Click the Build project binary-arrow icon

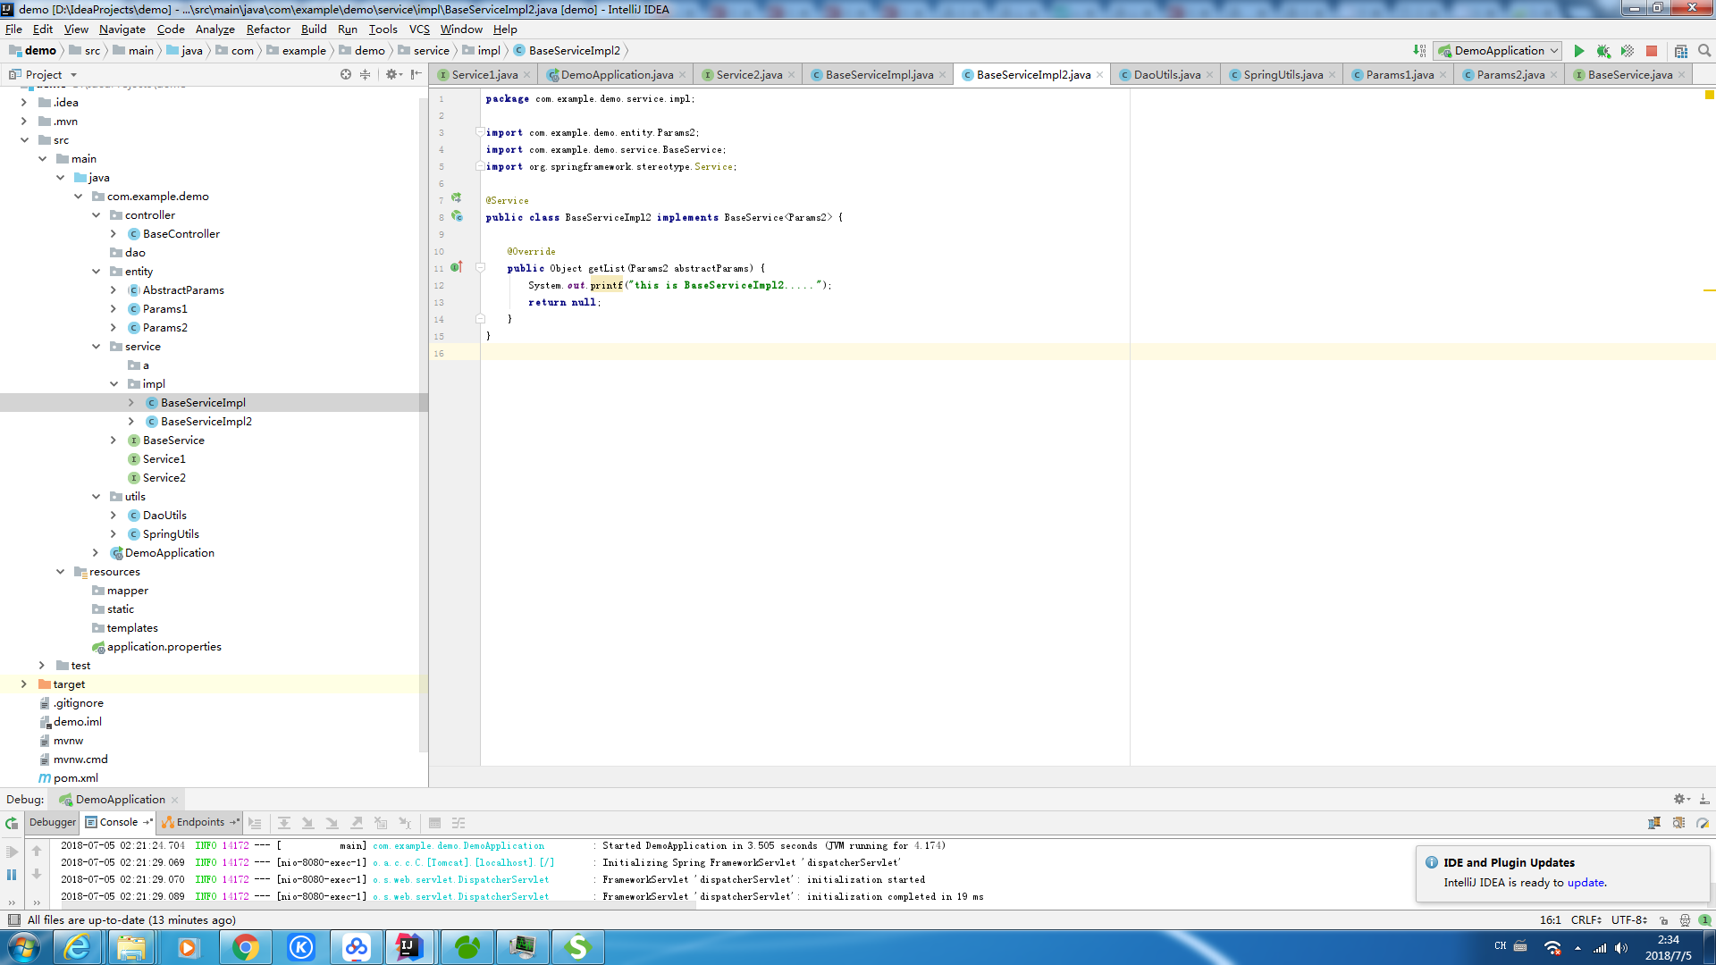[1419, 51]
